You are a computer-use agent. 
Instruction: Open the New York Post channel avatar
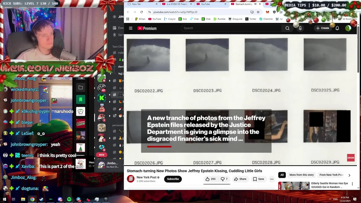coord(131,179)
